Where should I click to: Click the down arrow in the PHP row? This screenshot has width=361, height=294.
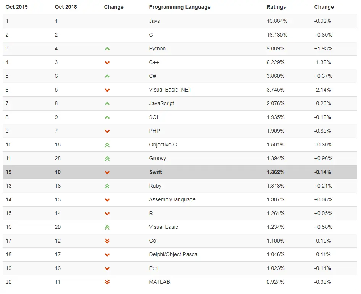(x=107, y=131)
